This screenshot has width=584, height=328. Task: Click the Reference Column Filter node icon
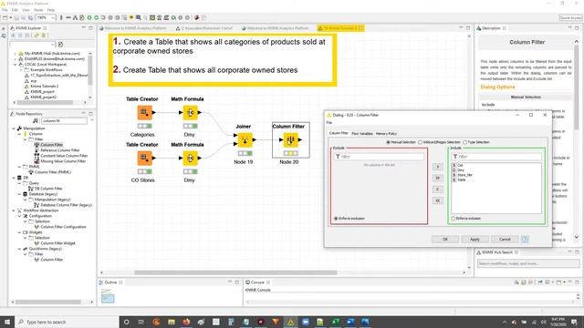point(36,150)
